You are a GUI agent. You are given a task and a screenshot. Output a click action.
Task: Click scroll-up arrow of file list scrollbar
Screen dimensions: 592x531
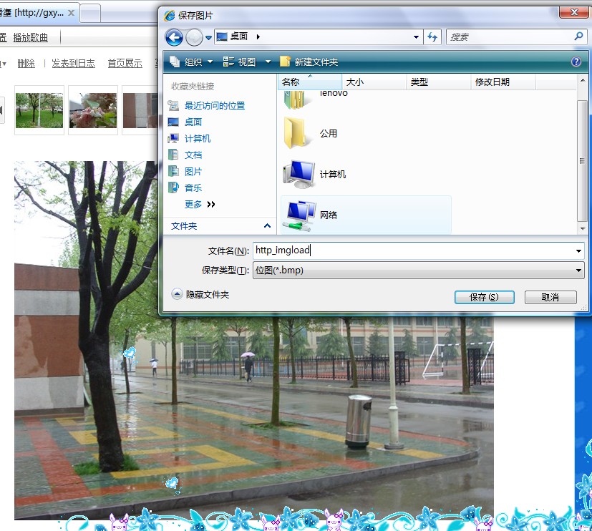point(582,80)
